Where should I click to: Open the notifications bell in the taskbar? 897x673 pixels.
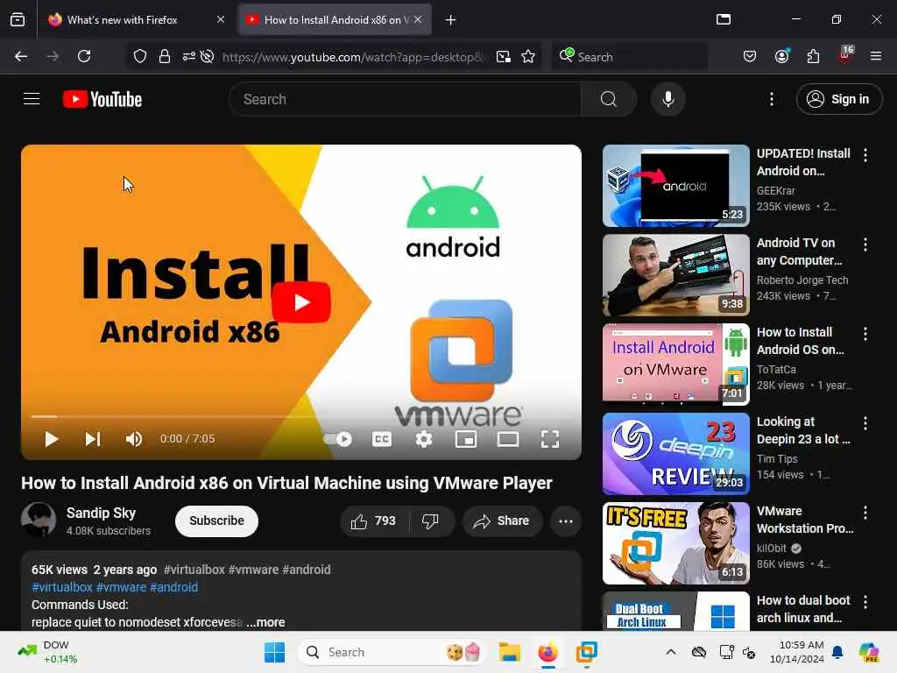click(837, 652)
